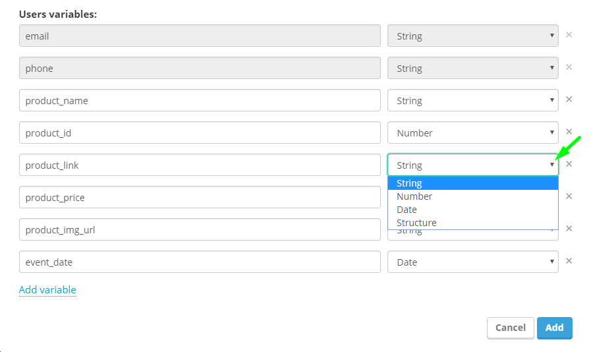Delete the product_price variable row
The height and width of the screenshot is (352, 591).
point(569,196)
